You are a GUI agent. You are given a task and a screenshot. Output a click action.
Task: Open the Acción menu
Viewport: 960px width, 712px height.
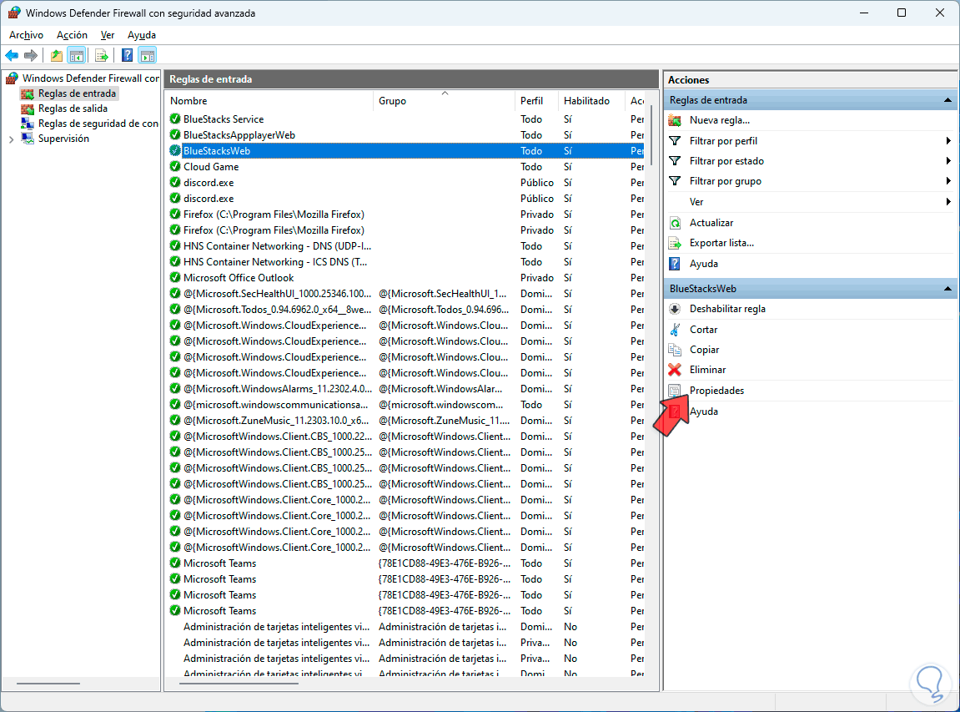73,35
